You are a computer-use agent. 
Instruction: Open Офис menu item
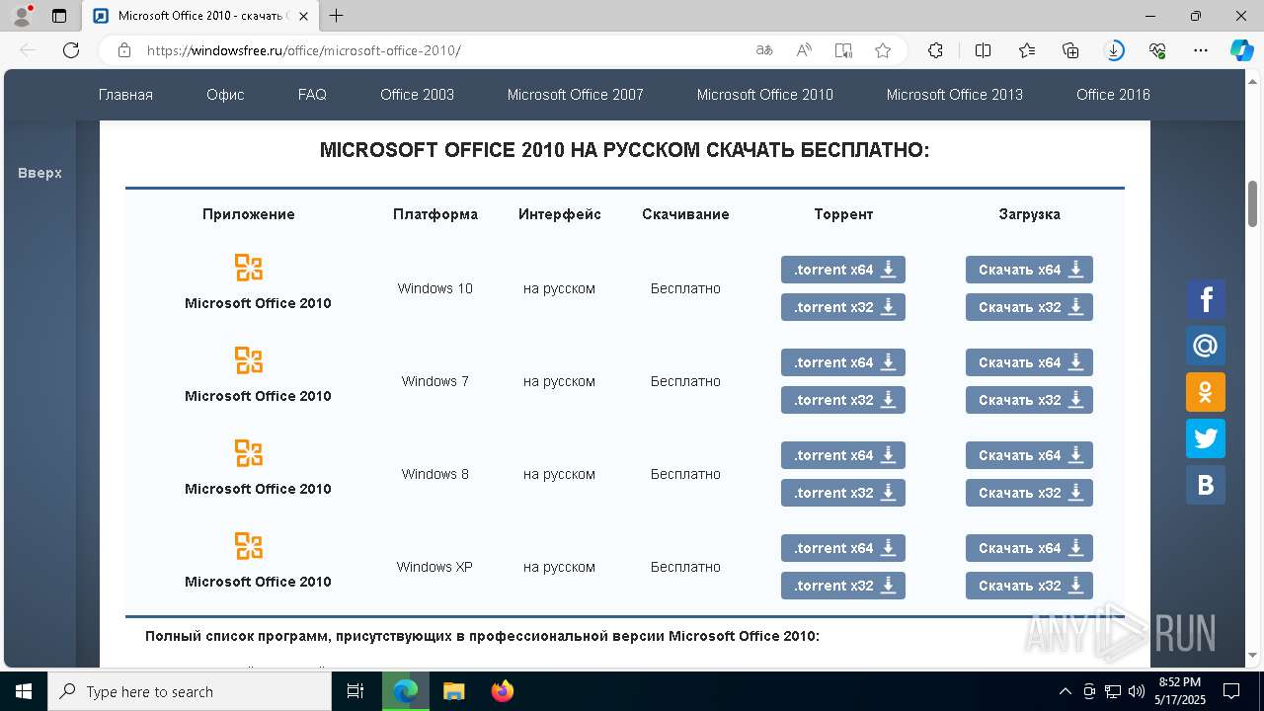click(x=225, y=95)
